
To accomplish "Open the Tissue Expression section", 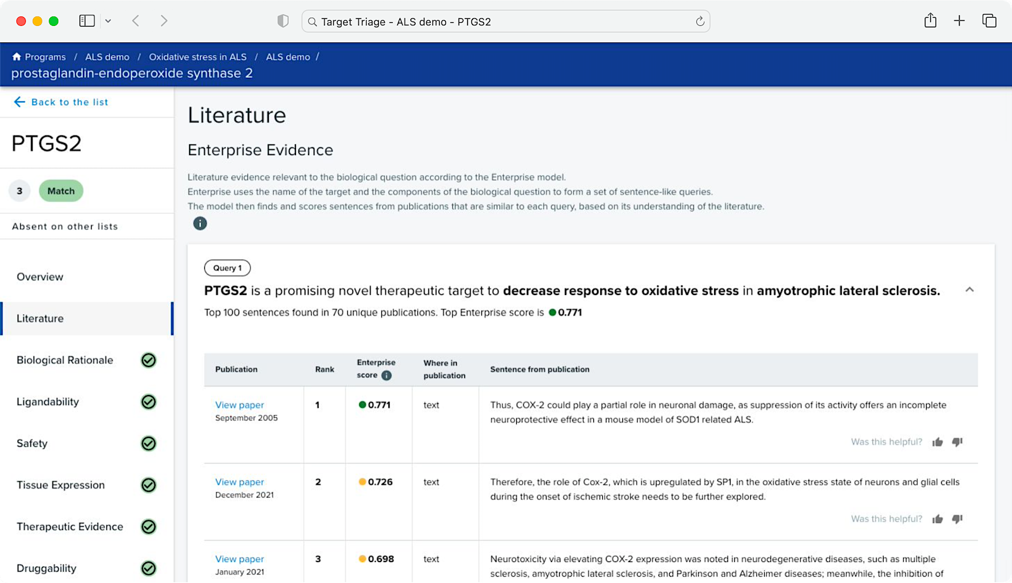I will click(61, 485).
